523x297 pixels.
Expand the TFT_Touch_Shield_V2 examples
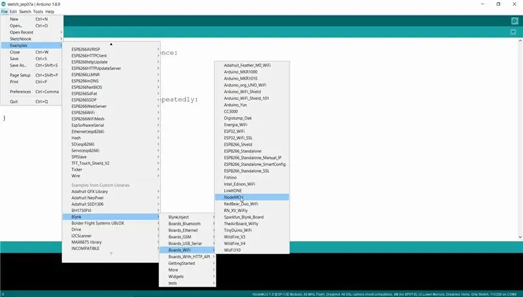click(111, 163)
